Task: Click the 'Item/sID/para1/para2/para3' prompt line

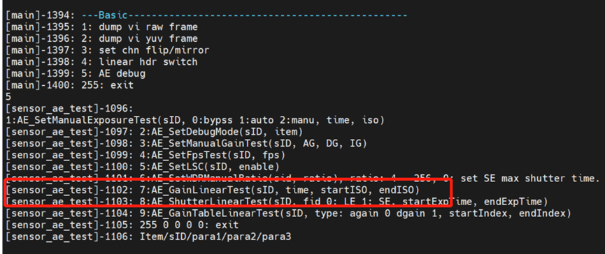Action: [148, 237]
